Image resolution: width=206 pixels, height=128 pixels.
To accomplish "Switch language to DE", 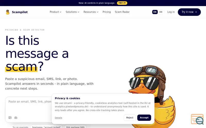I will tap(161, 12).
